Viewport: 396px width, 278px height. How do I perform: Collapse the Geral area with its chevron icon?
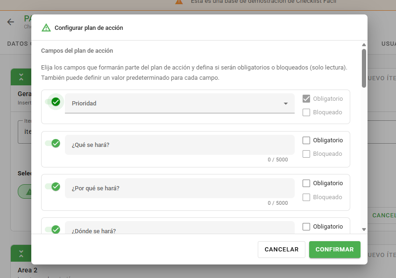21,77
